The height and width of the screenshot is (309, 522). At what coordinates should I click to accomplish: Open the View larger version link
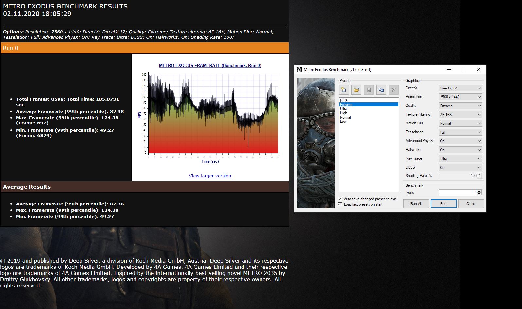210,176
